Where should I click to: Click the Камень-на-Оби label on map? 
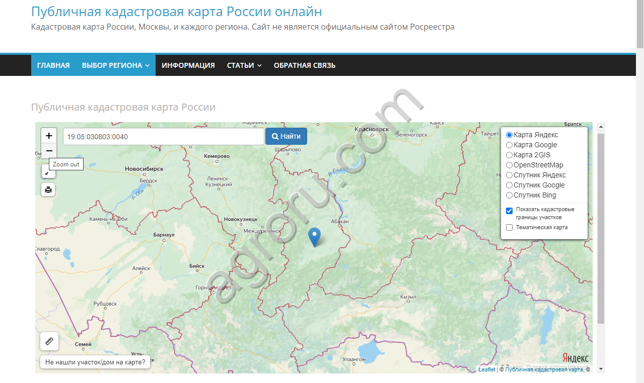[109, 219]
